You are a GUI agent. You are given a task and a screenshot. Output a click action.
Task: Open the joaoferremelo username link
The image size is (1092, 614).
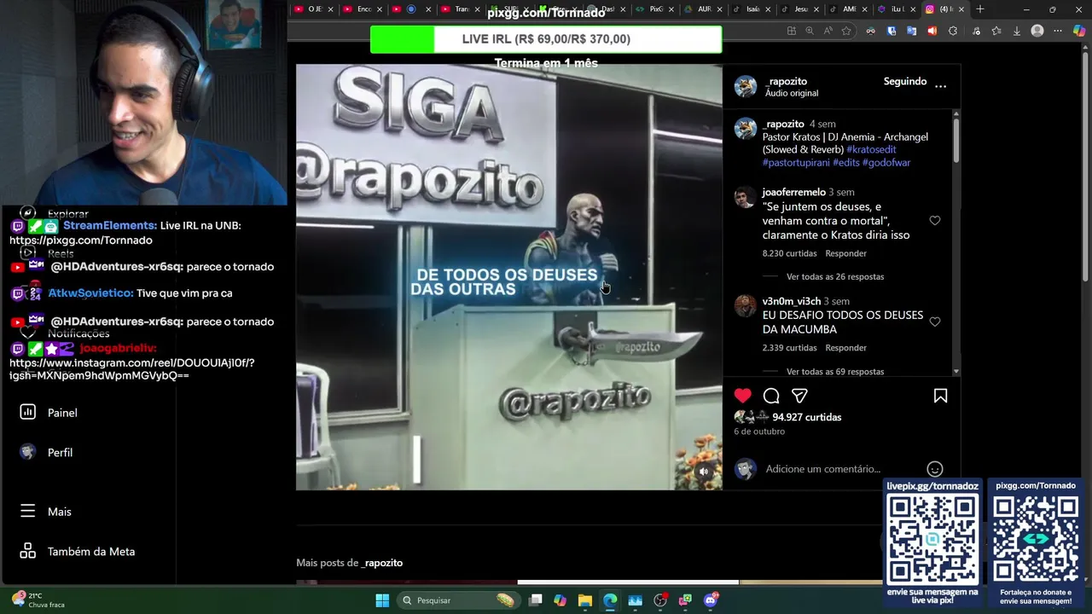pos(793,192)
